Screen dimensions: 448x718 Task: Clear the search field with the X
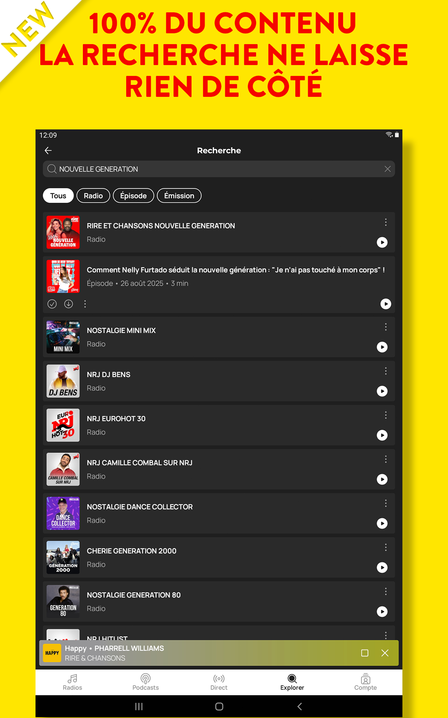point(388,169)
